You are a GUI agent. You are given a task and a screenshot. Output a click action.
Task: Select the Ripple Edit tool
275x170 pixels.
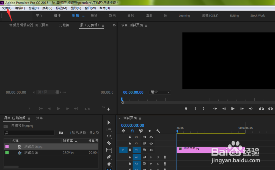[x=109, y=136]
